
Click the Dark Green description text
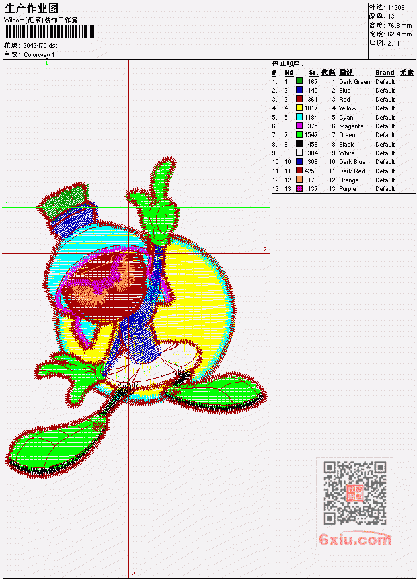pos(354,81)
